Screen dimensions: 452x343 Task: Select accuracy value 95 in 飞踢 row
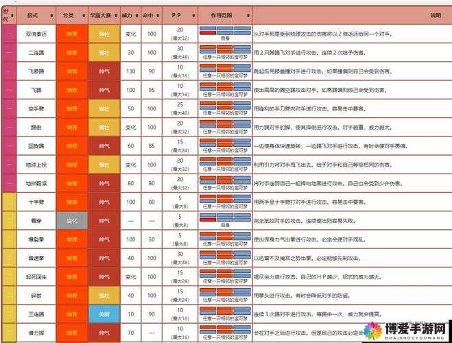[152, 90]
